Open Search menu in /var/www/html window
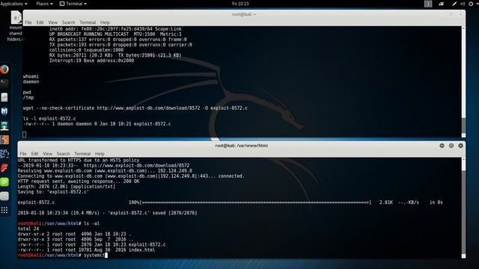479x269 pixels. [63, 154]
